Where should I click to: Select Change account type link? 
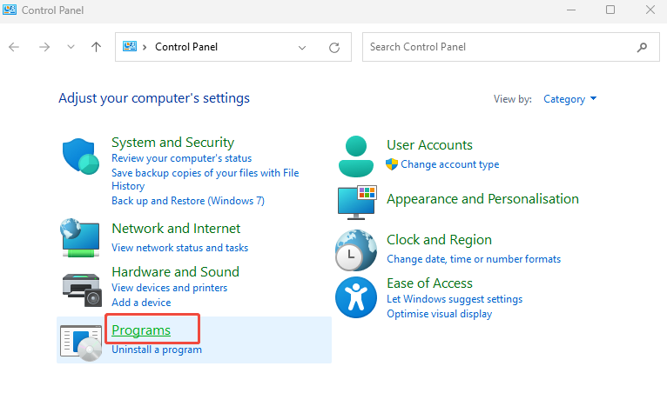click(x=449, y=164)
